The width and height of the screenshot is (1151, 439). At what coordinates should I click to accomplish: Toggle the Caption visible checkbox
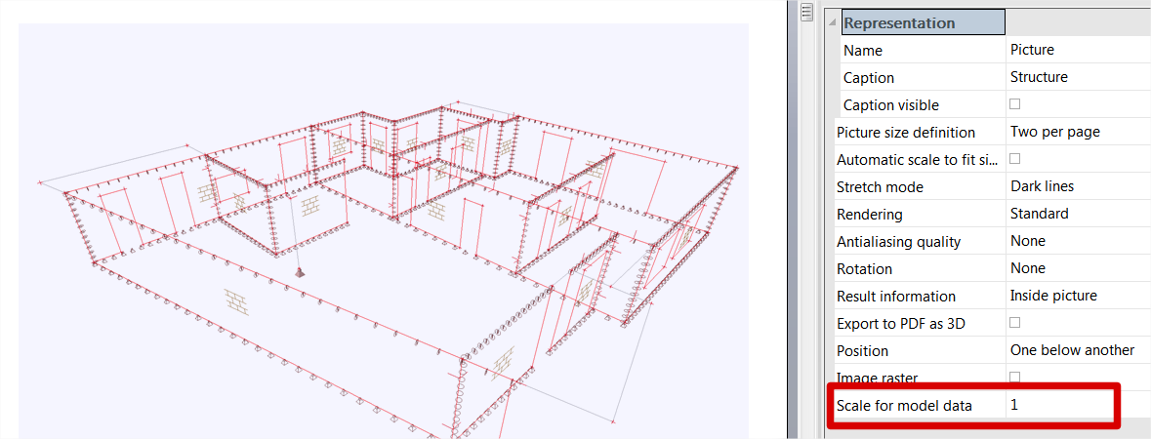click(x=1014, y=103)
